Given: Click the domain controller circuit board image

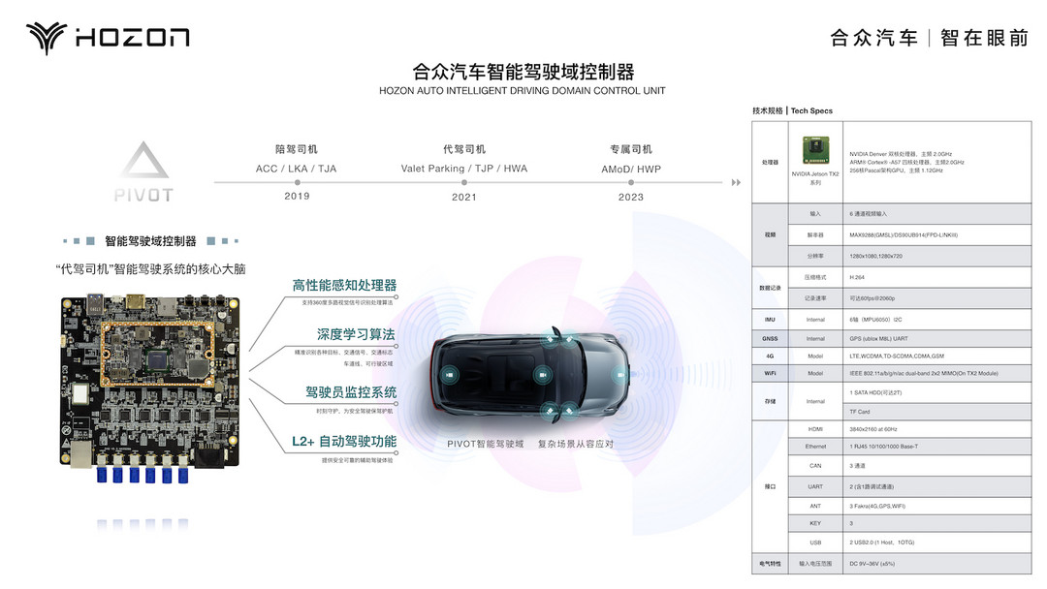Looking at the screenshot, I should point(149,387).
